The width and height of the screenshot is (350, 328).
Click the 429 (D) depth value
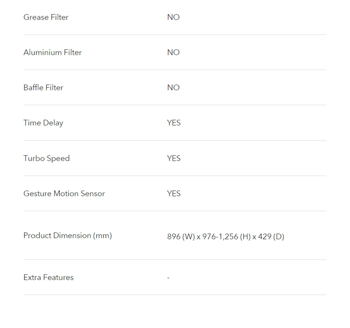pos(271,237)
